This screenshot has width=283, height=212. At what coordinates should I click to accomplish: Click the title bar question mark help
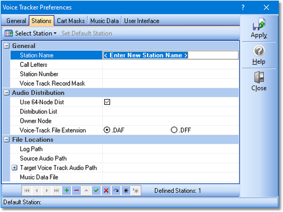pyautogui.click(x=243, y=8)
